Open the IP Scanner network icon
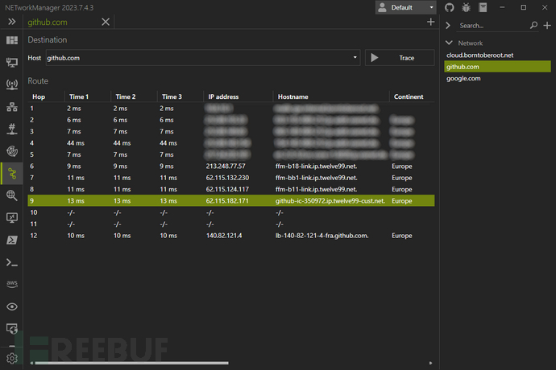The height and width of the screenshot is (370, 556). [12, 107]
